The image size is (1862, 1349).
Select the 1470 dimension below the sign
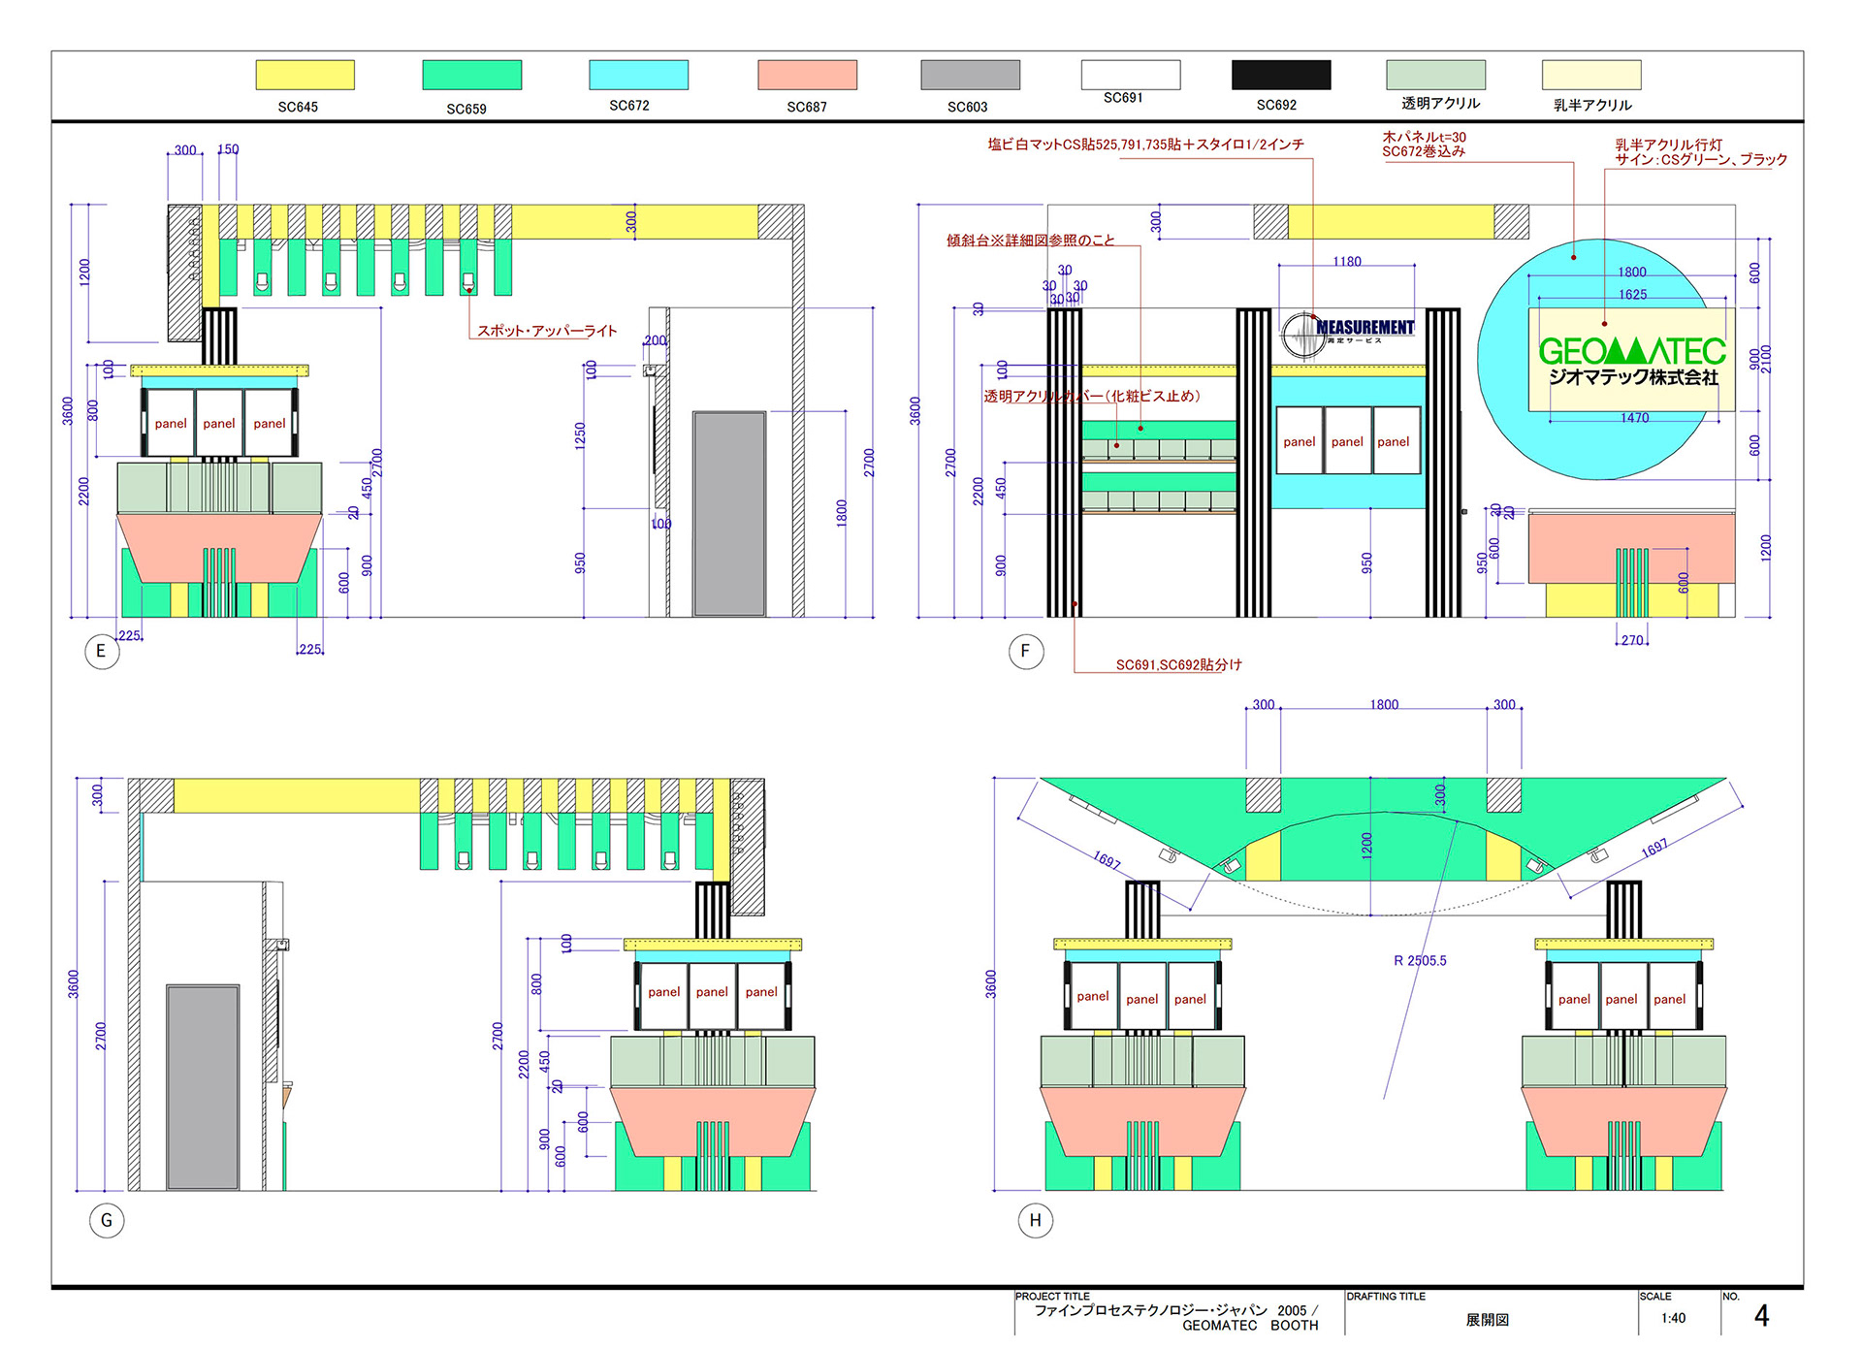(1634, 418)
